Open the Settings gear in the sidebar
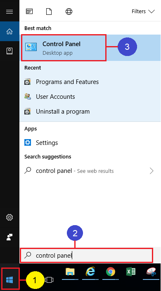 9,217
